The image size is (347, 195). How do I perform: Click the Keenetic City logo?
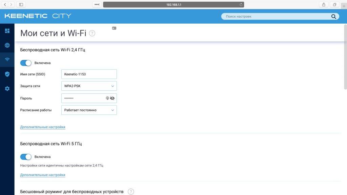(x=38, y=16)
